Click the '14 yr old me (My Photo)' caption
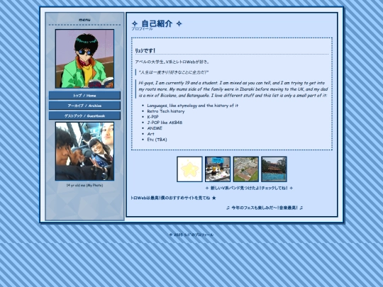The image size is (383, 287). click(84, 185)
